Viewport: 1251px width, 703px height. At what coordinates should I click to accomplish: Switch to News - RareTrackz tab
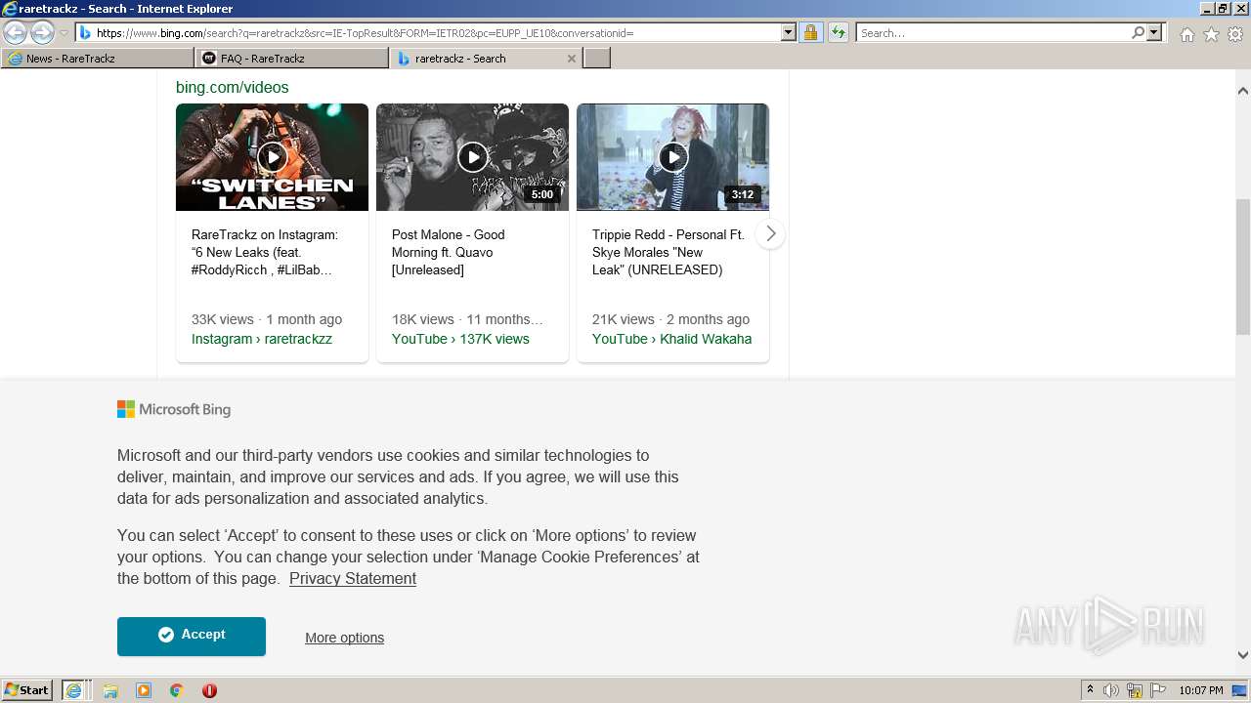tap(97, 59)
